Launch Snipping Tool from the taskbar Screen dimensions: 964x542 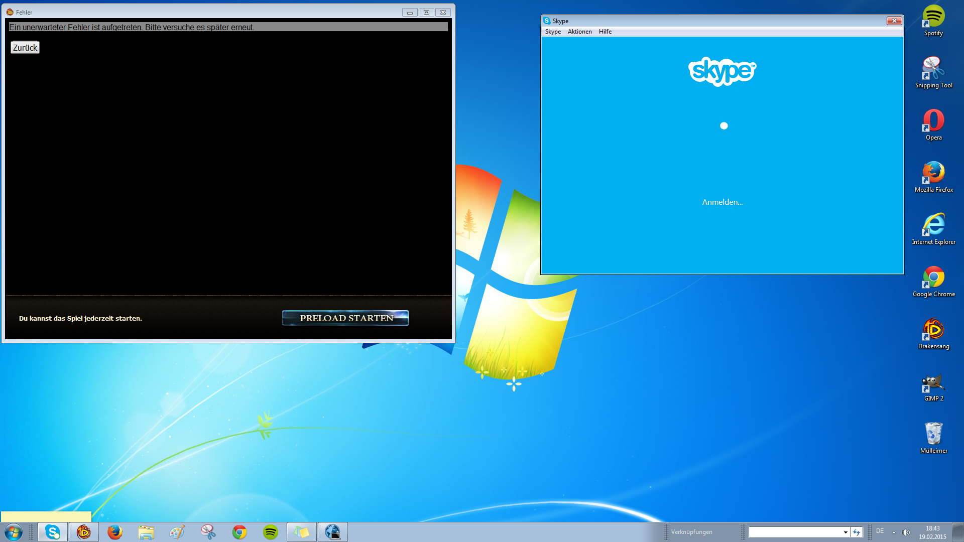pyautogui.click(x=208, y=532)
